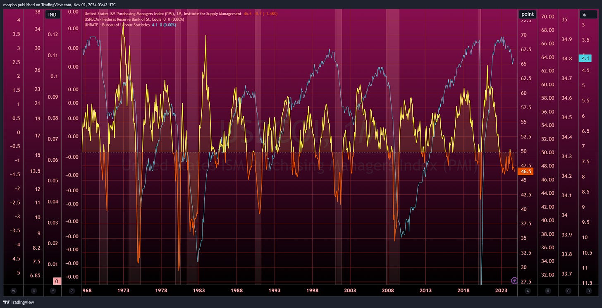The image size is (602, 308).
Task: Click 27.5 on the point scale
Action: point(526,282)
